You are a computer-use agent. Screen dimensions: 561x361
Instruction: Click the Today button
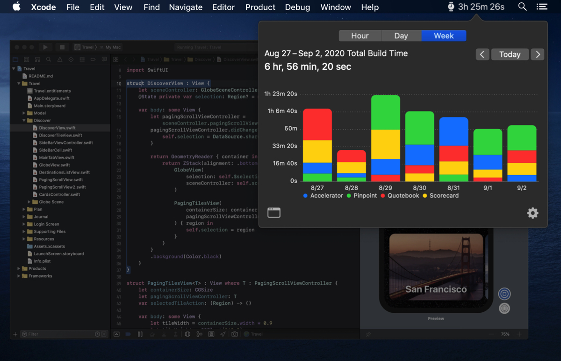coord(509,54)
